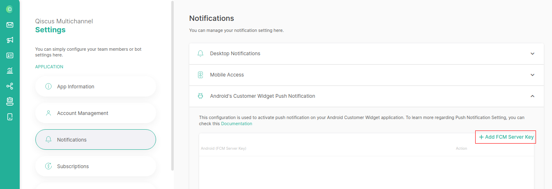Click the Android robot icon
The width and height of the screenshot is (552, 189).
tap(200, 96)
